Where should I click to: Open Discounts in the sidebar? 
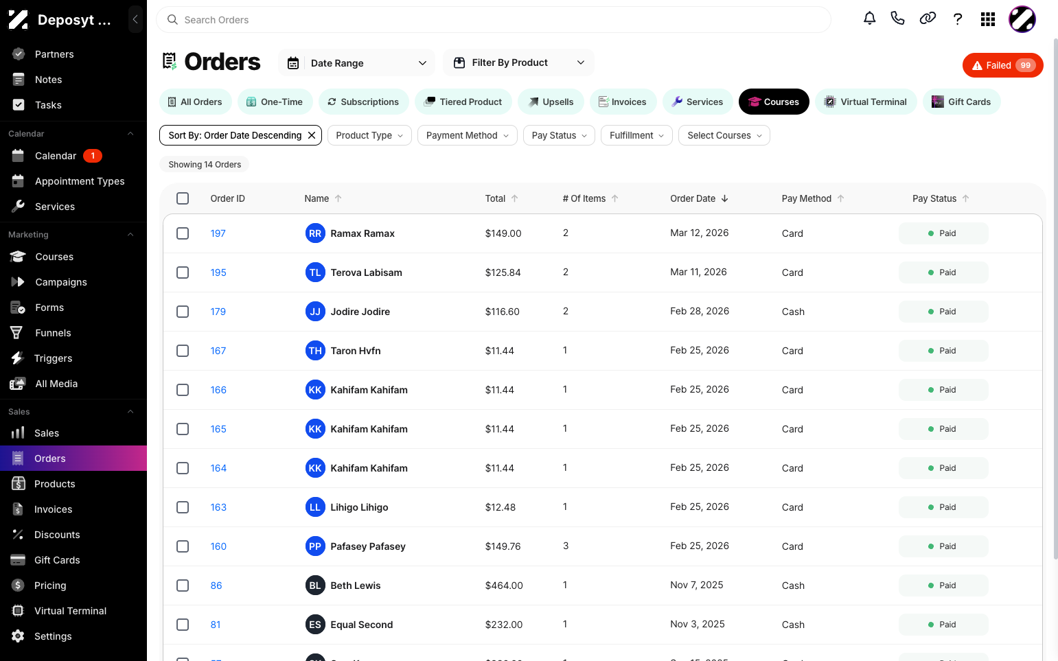point(73,535)
